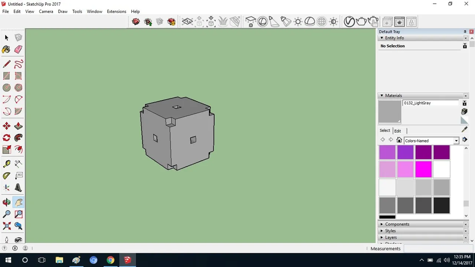Select the Line pencil tool

pyautogui.click(x=6, y=64)
